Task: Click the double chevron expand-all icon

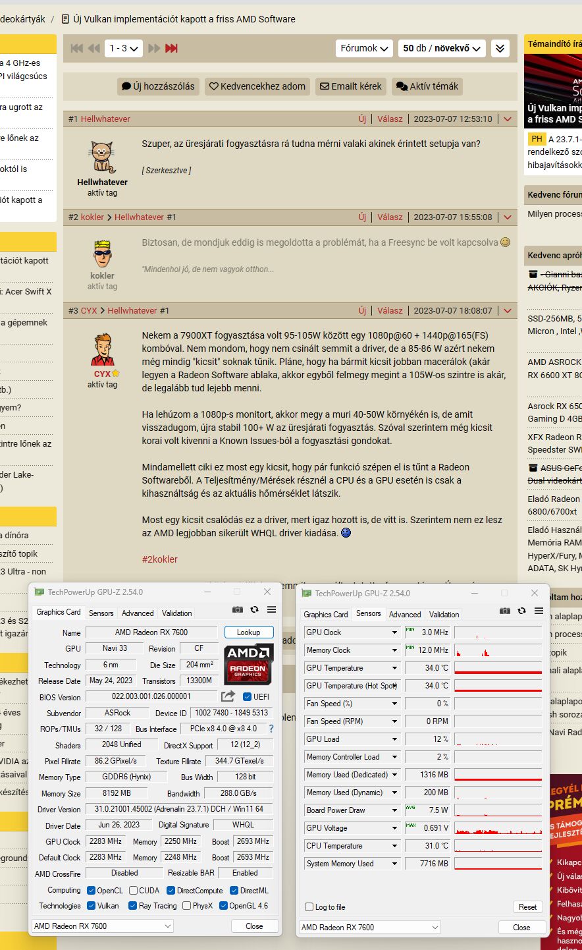Action: tap(500, 48)
